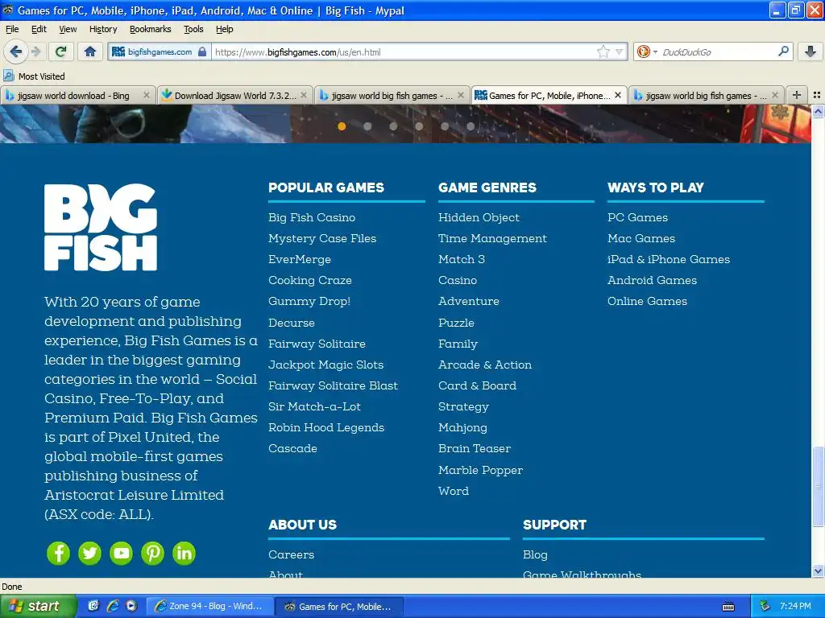Click the vertical scrollbar thumb
Image resolution: width=825 pixels, height=618 pixels.
[x=818, y=486]
